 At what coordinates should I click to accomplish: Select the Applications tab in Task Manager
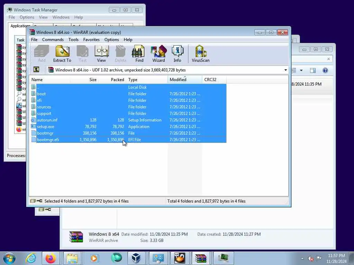pos(20,26)
